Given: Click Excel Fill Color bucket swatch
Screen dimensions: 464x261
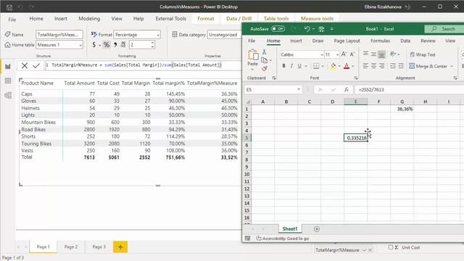Looking at the screenshot, I should pyautogui.click(x=333, y=66).
